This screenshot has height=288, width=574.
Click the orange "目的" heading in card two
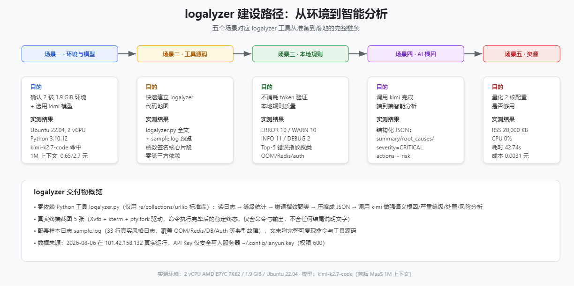(151, 87)
